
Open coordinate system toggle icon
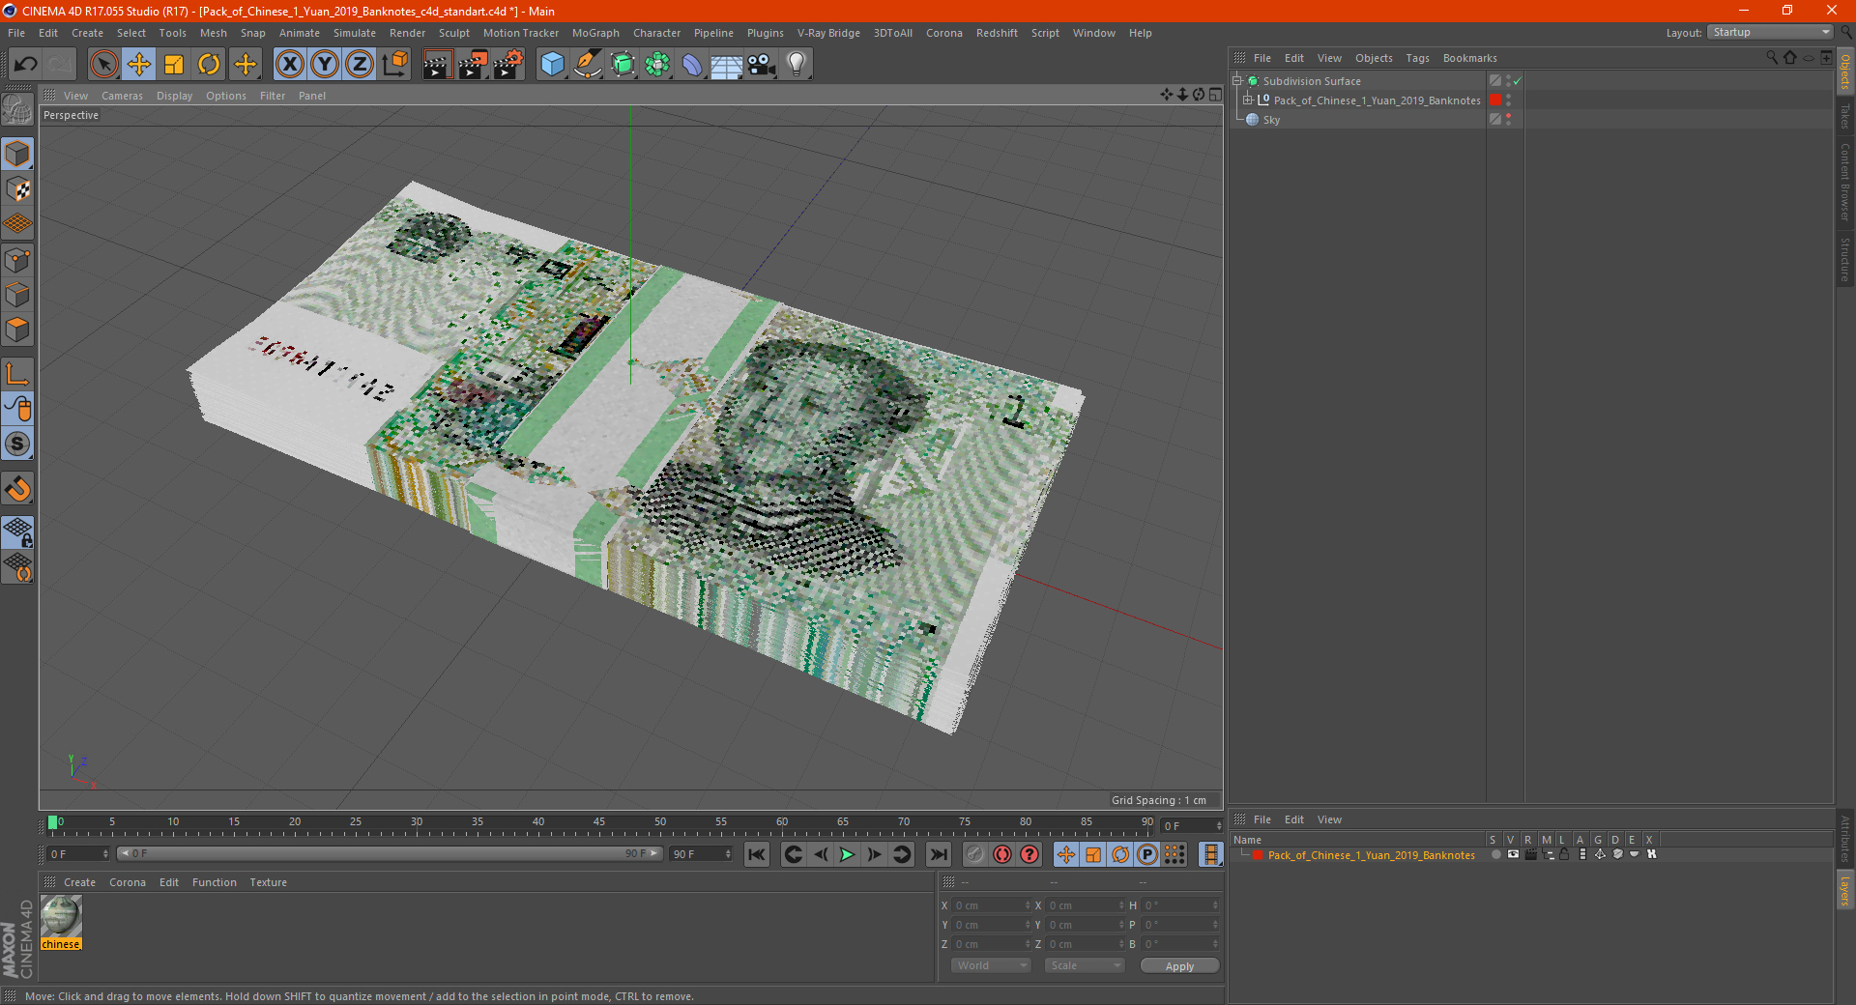point(394,65)
